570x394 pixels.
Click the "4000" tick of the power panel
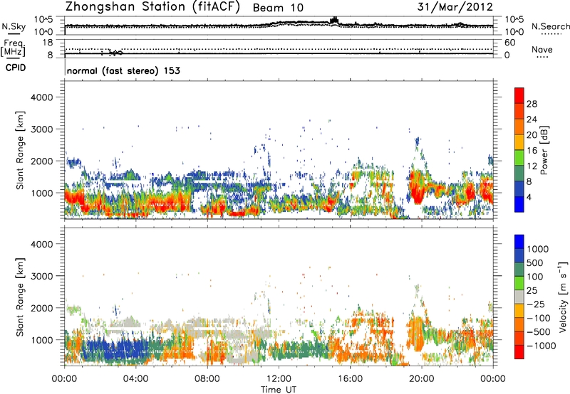(41, 97)
